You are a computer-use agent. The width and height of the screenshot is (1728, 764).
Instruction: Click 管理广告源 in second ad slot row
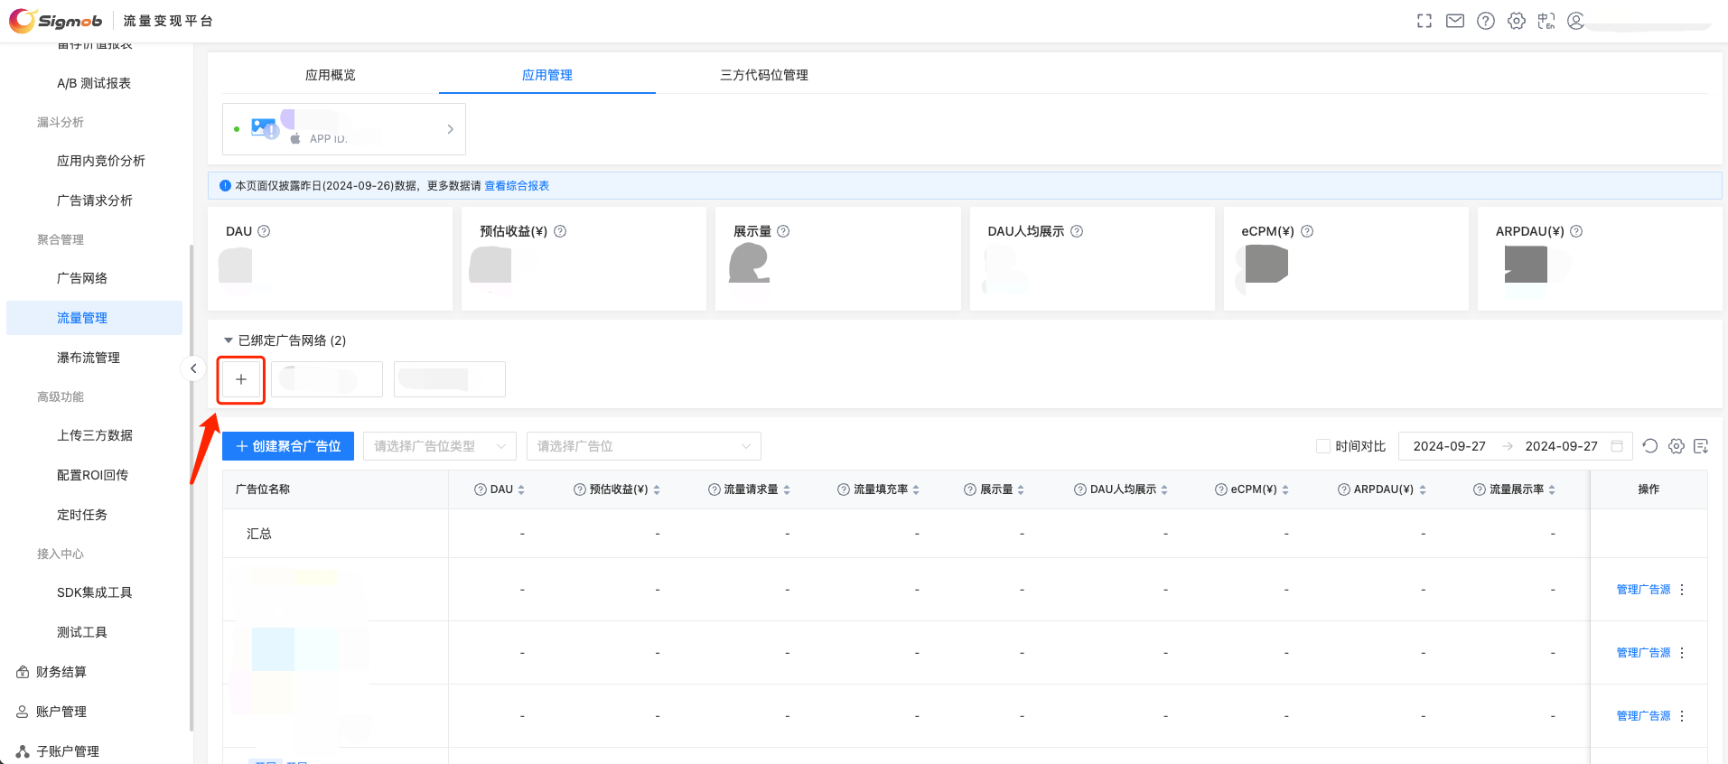tap(1643, 653)
